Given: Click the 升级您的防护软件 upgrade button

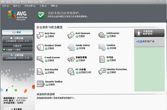Looking at the screenshot, I should tap(149, 33).
